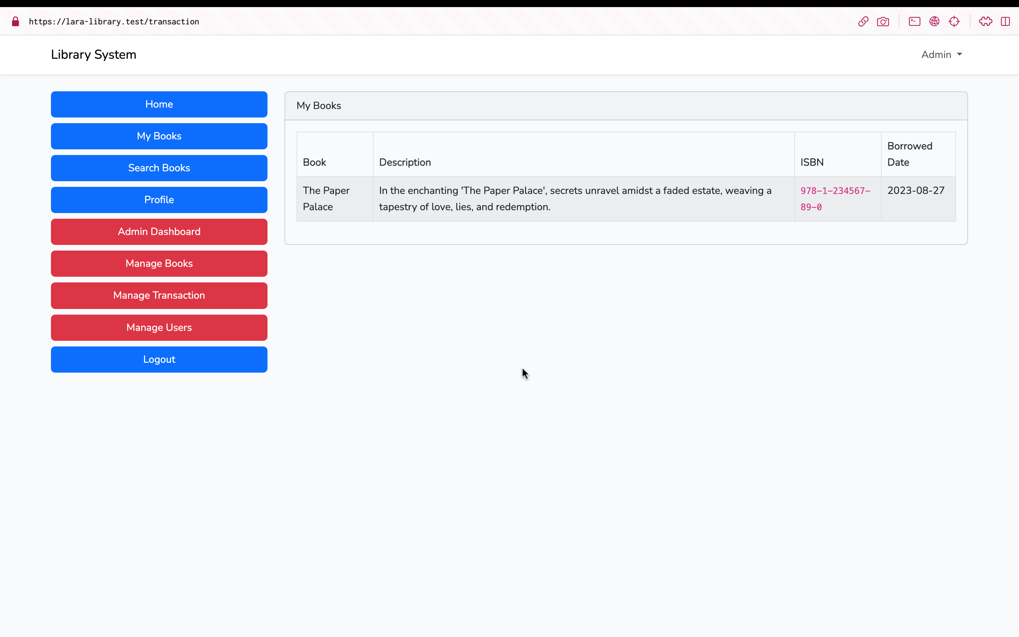Go to Manage Users
Viewport: 1019px width, 637px height.
tap(159, 327)
